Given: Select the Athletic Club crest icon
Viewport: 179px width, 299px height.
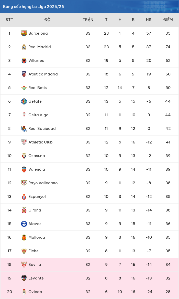Looking at the screenshot, I should click(x=24, y=142).
